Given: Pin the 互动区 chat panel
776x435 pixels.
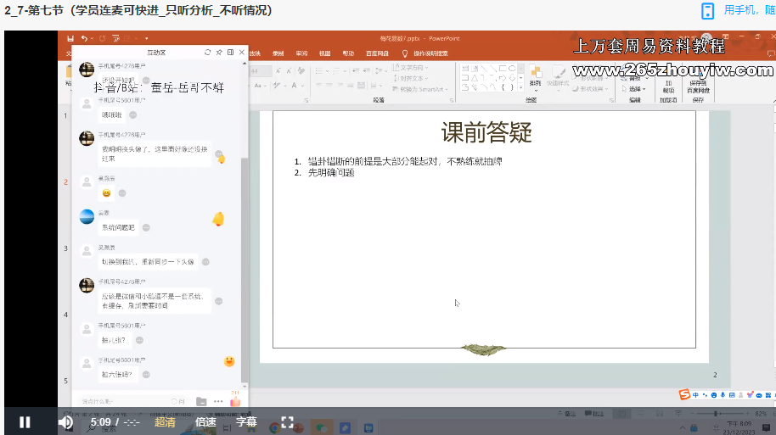Looking at the screenshot, I should [x=219, y=53].
